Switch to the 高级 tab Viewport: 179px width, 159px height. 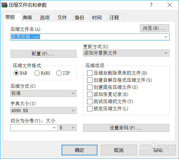point(27,18)
